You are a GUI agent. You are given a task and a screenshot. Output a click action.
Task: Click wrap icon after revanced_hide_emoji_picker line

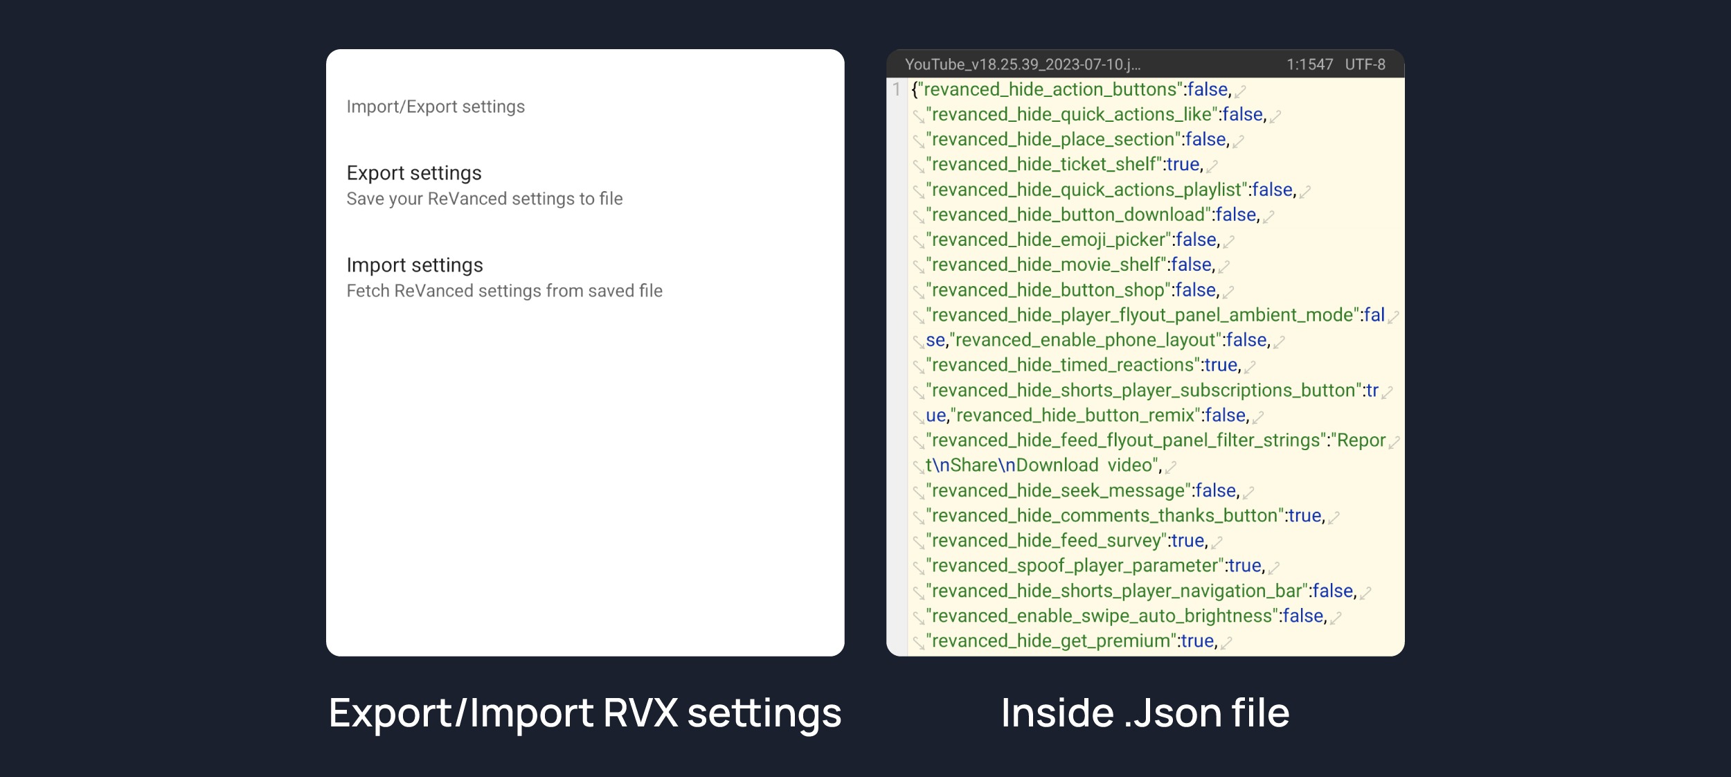click(x=1228, y=242)
